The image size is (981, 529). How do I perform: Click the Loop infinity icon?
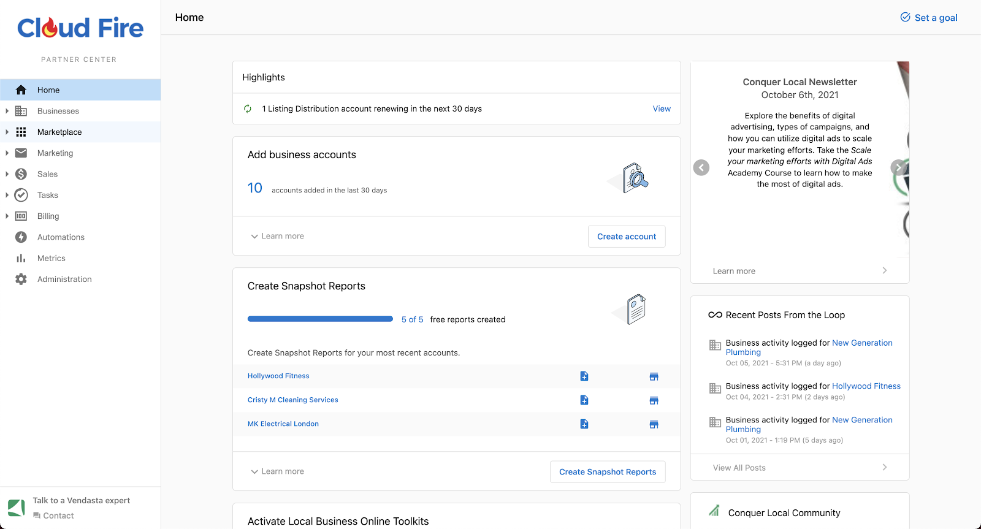point(715,315)
